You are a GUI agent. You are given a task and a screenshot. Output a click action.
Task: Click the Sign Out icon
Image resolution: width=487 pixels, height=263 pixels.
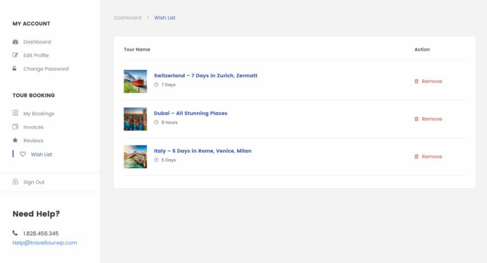(x=15, y=182)
